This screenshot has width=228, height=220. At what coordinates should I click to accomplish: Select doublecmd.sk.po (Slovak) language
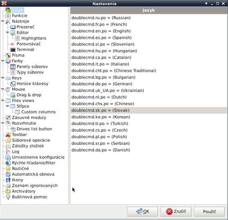[x=149, y=110]
